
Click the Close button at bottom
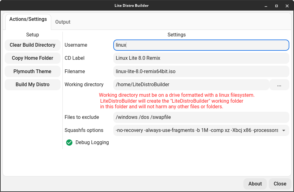tap(280, 184)
